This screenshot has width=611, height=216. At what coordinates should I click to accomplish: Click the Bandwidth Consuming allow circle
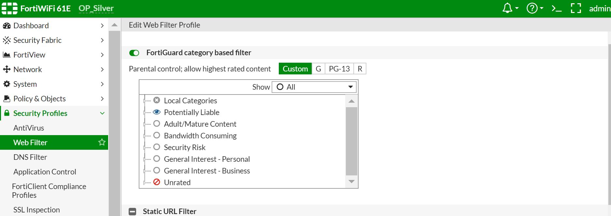[x=157, y=135]
